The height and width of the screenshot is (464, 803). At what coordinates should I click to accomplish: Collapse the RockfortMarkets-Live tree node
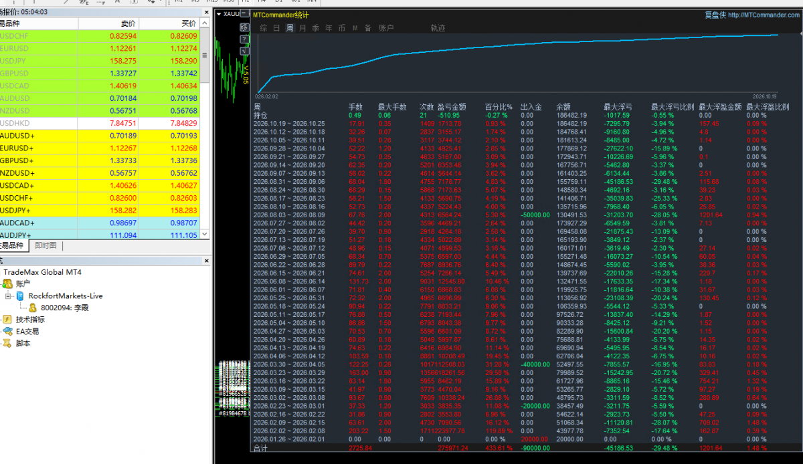tap(8, 296)
